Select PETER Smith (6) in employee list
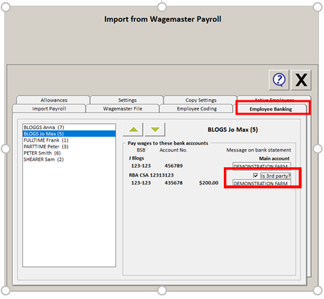This screenshot has height=299, width=324. point(69,153)
